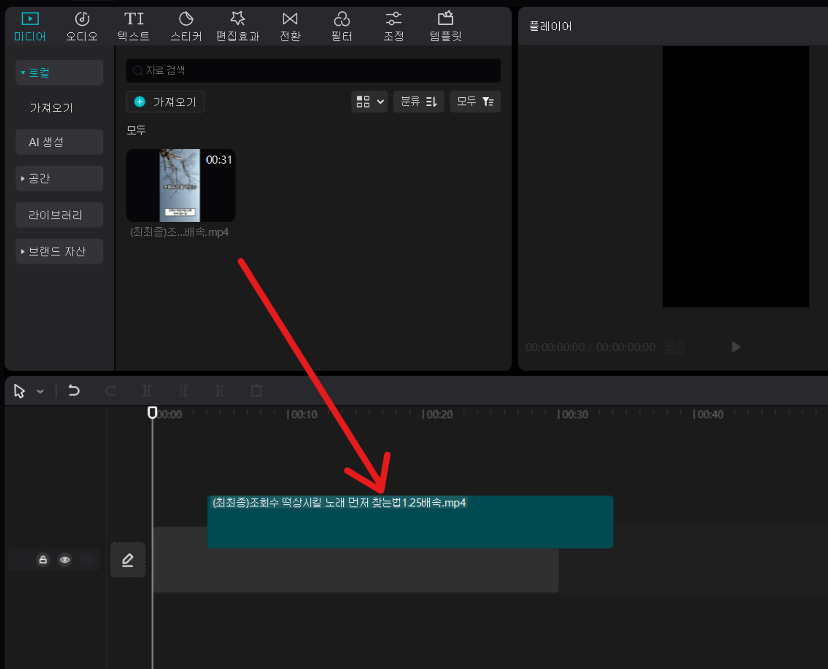Open the 스티커 (Sticker) panel
The height and width of the screenshot is (669, 828).
coord(186,26)
